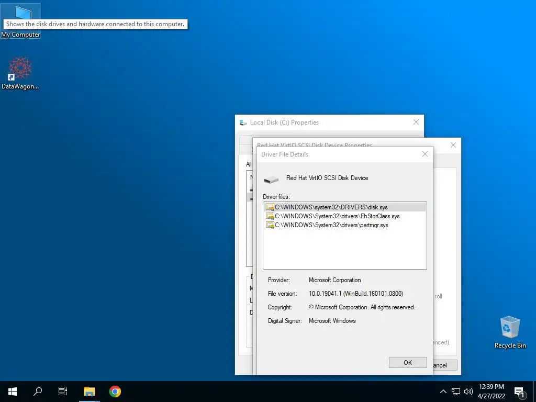Launch Google Chrome from taskbar
The height and width of the screenshot is (402, 536).
(115, 392)
